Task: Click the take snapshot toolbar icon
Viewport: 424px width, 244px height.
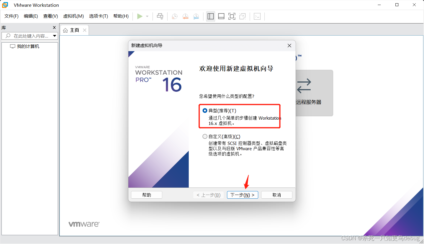Action: pyautogui.click(x=175, y=16)
